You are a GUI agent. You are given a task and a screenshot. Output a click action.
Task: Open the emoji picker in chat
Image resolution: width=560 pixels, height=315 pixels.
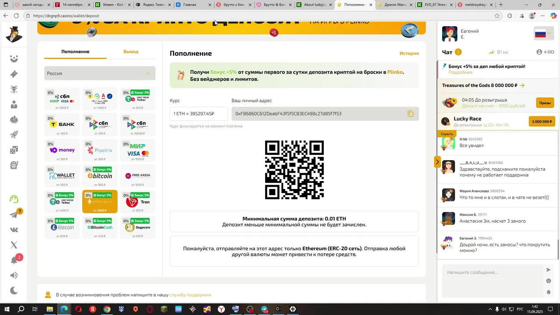[549, 281]
